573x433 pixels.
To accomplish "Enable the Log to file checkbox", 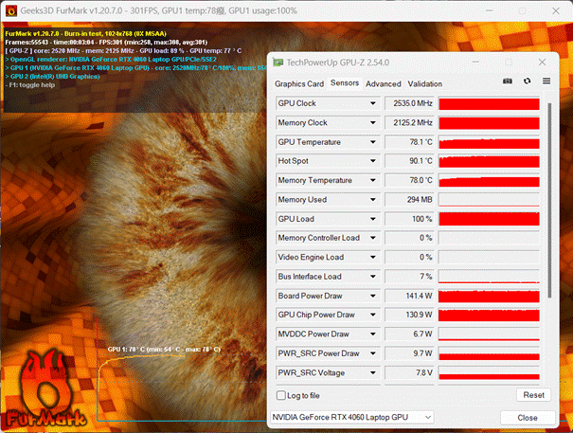I will 280,395.
